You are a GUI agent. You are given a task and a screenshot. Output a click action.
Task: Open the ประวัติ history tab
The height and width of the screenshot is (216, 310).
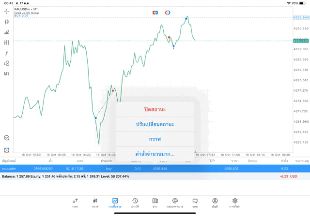[x=135, y=202]
